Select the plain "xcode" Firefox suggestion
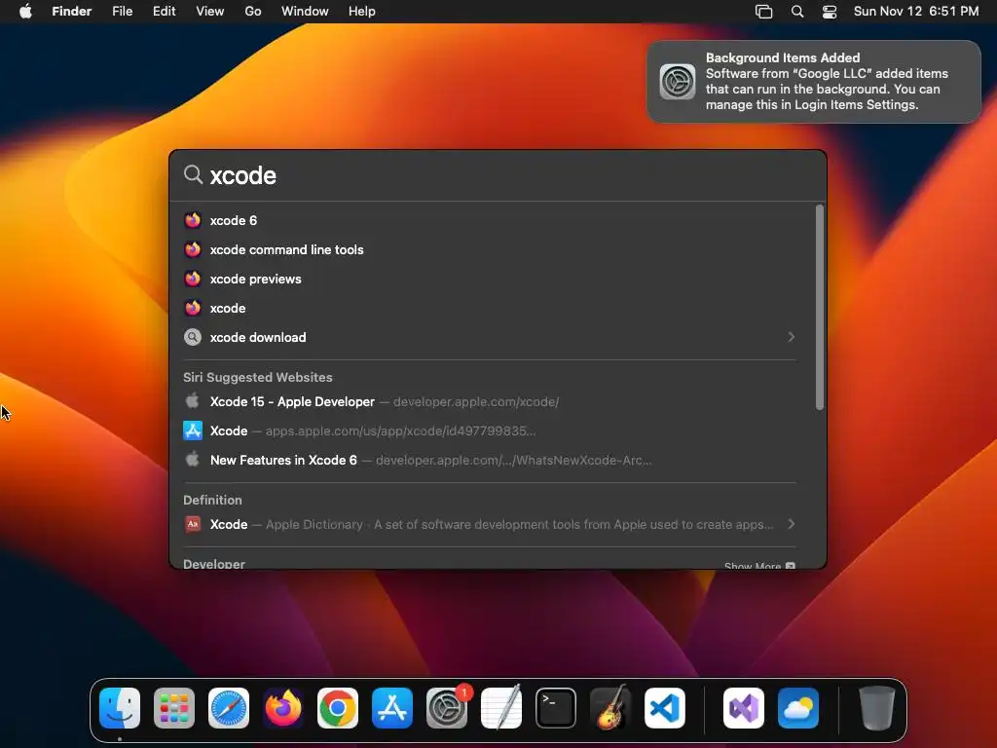 click(490, 308)
